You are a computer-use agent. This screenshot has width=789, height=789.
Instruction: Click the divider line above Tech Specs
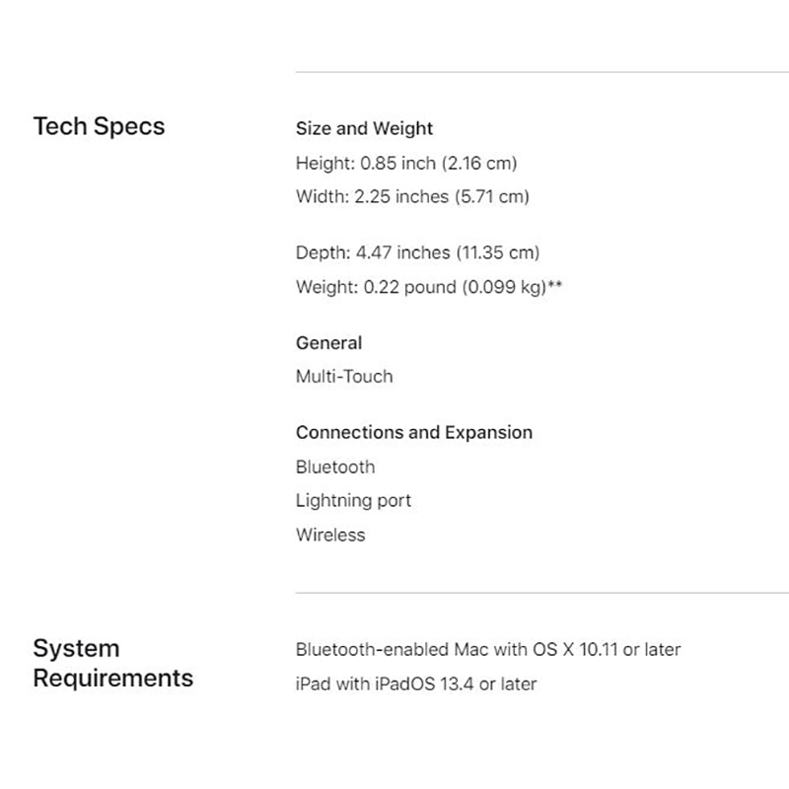pos(541,72)
